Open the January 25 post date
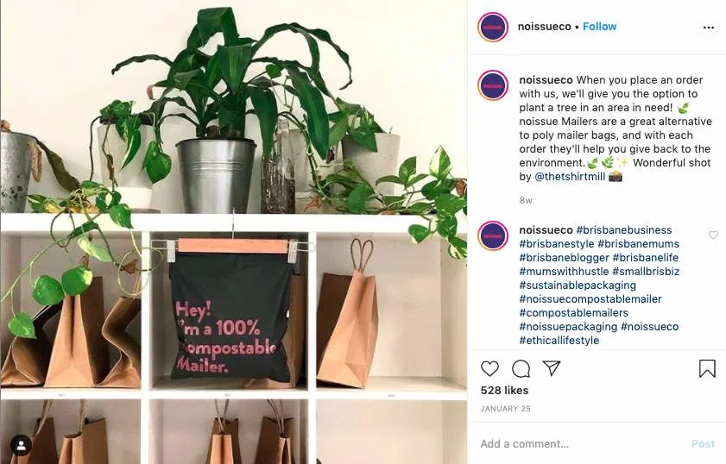The image size is (726, 464). [x=505, y=409]
